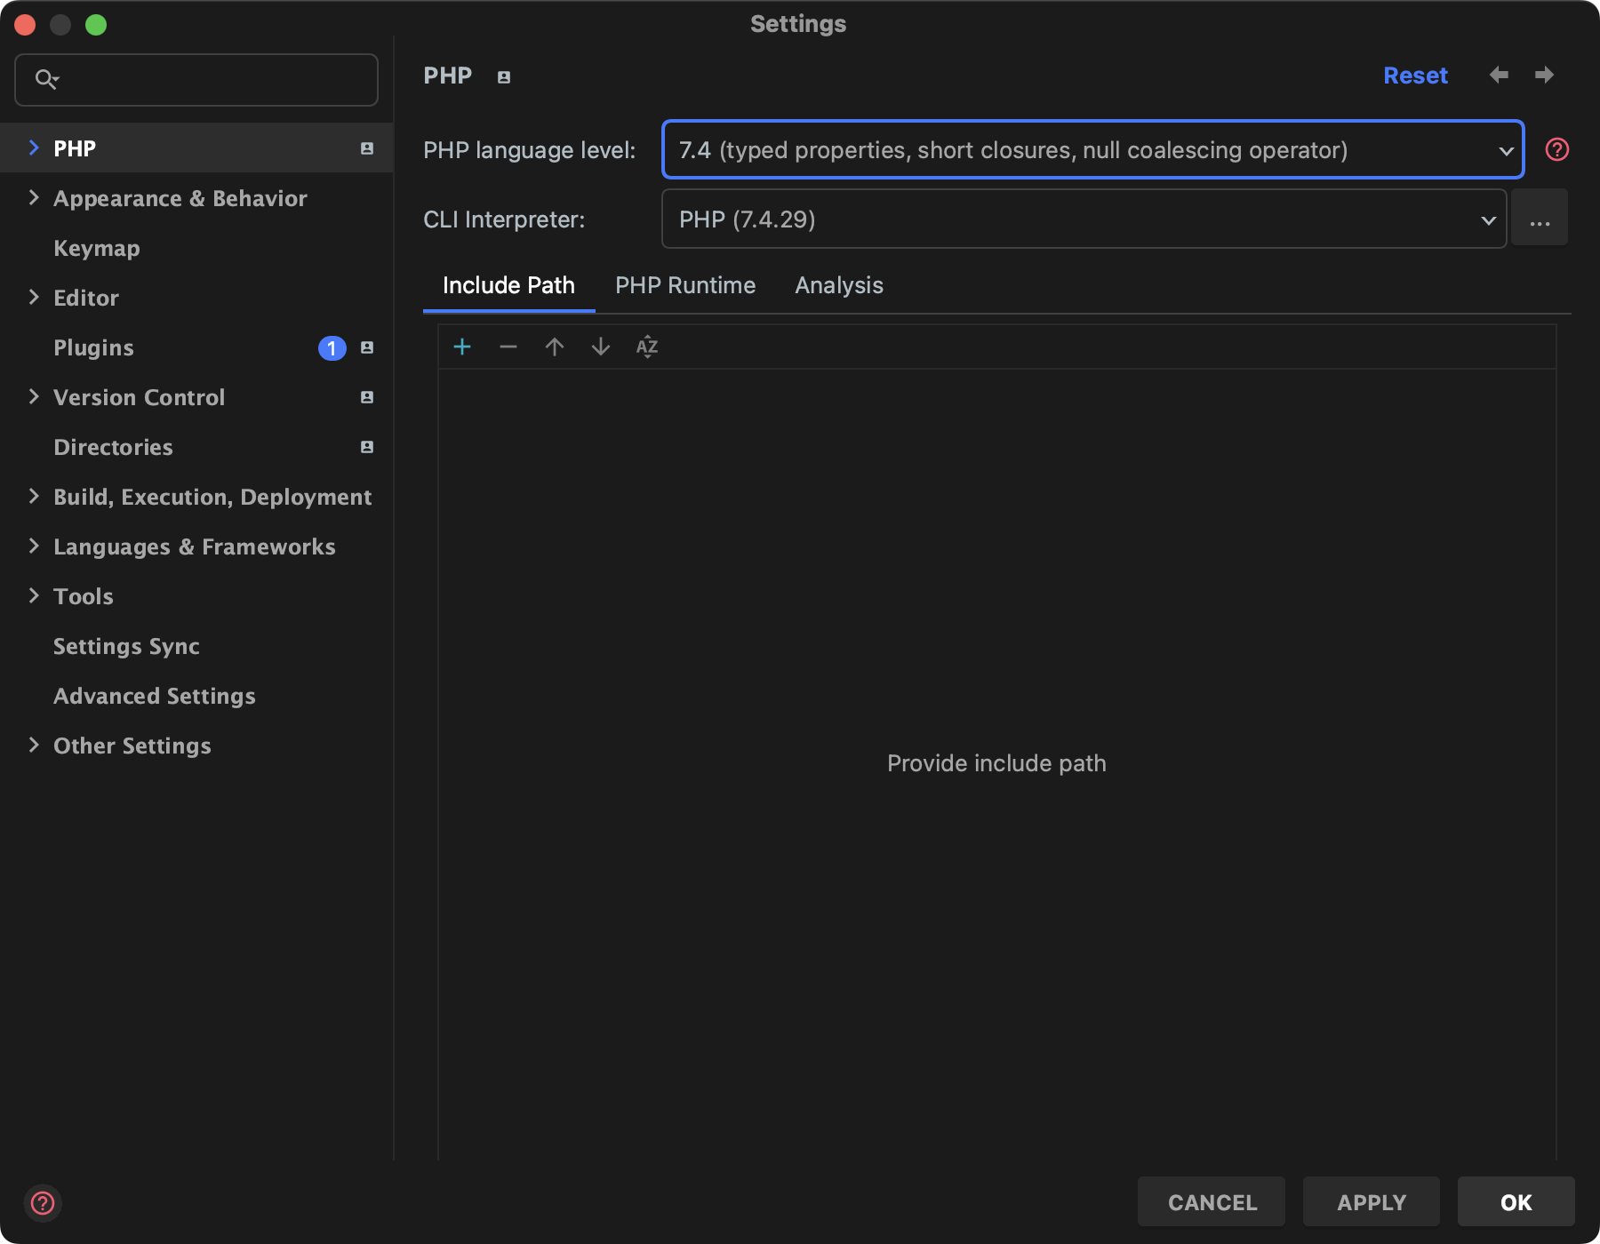Select Version Control in settings tree
1600x1244 pixels.
(196, 397)
